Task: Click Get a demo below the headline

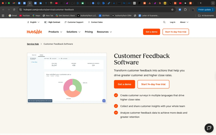Action: [x=124, y=84]
